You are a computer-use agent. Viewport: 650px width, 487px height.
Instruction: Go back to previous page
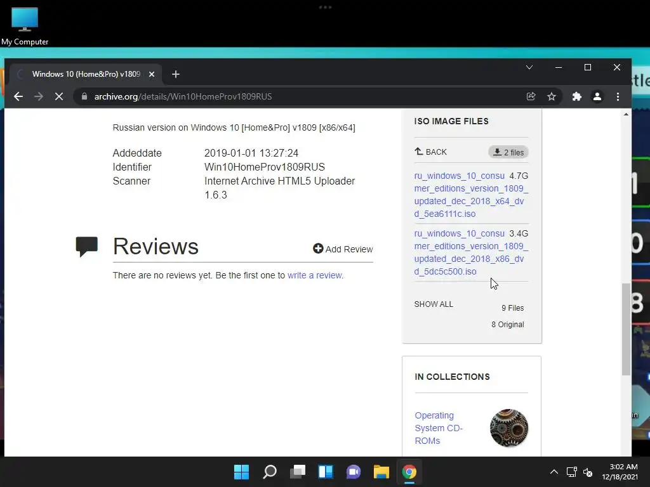(x=18, y=96)
